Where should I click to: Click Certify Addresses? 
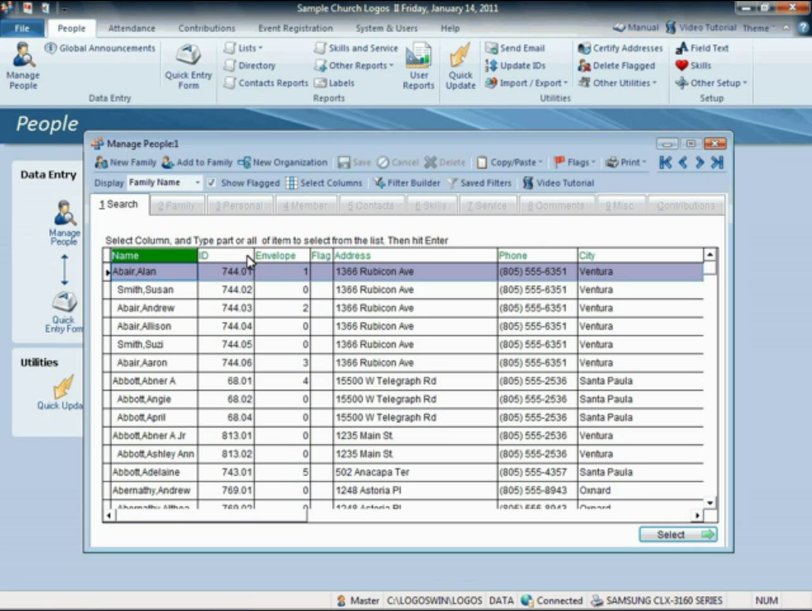[620, 48]
